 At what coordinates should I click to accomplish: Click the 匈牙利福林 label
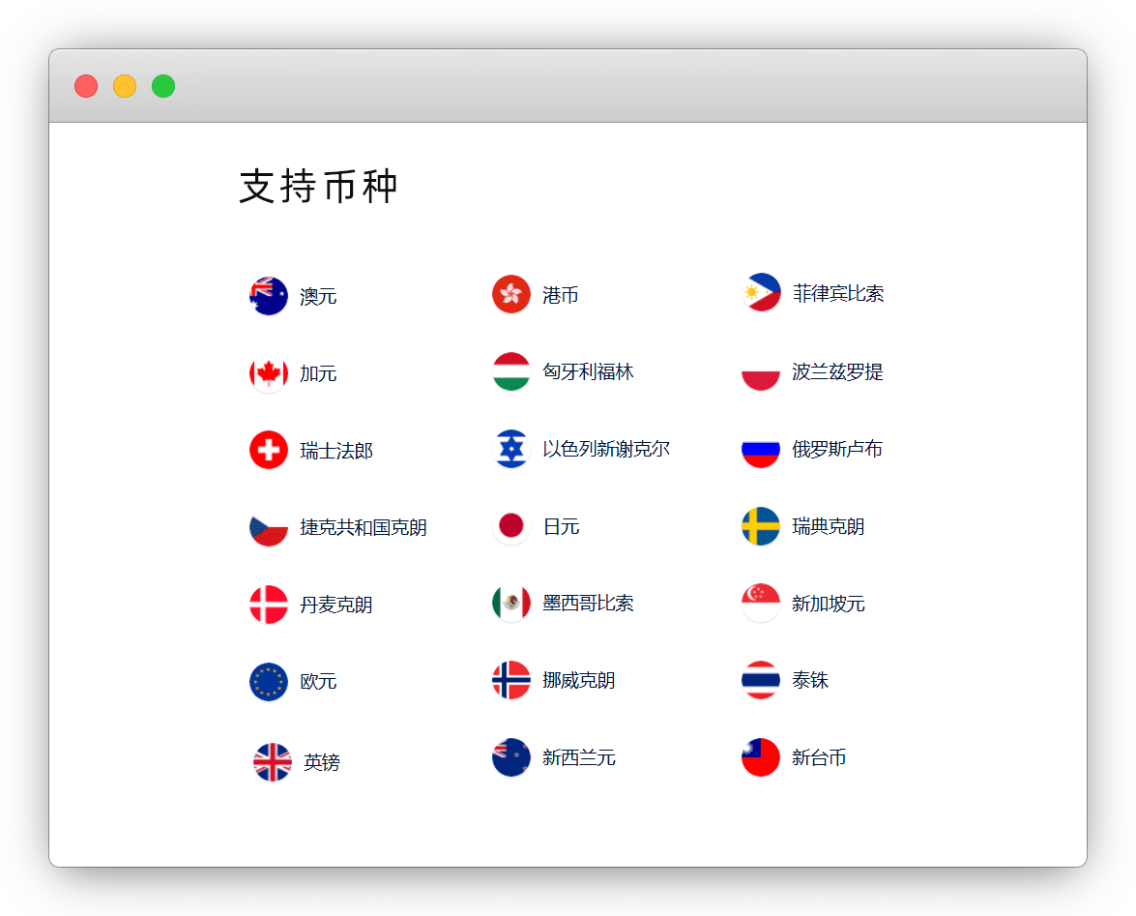588,372
